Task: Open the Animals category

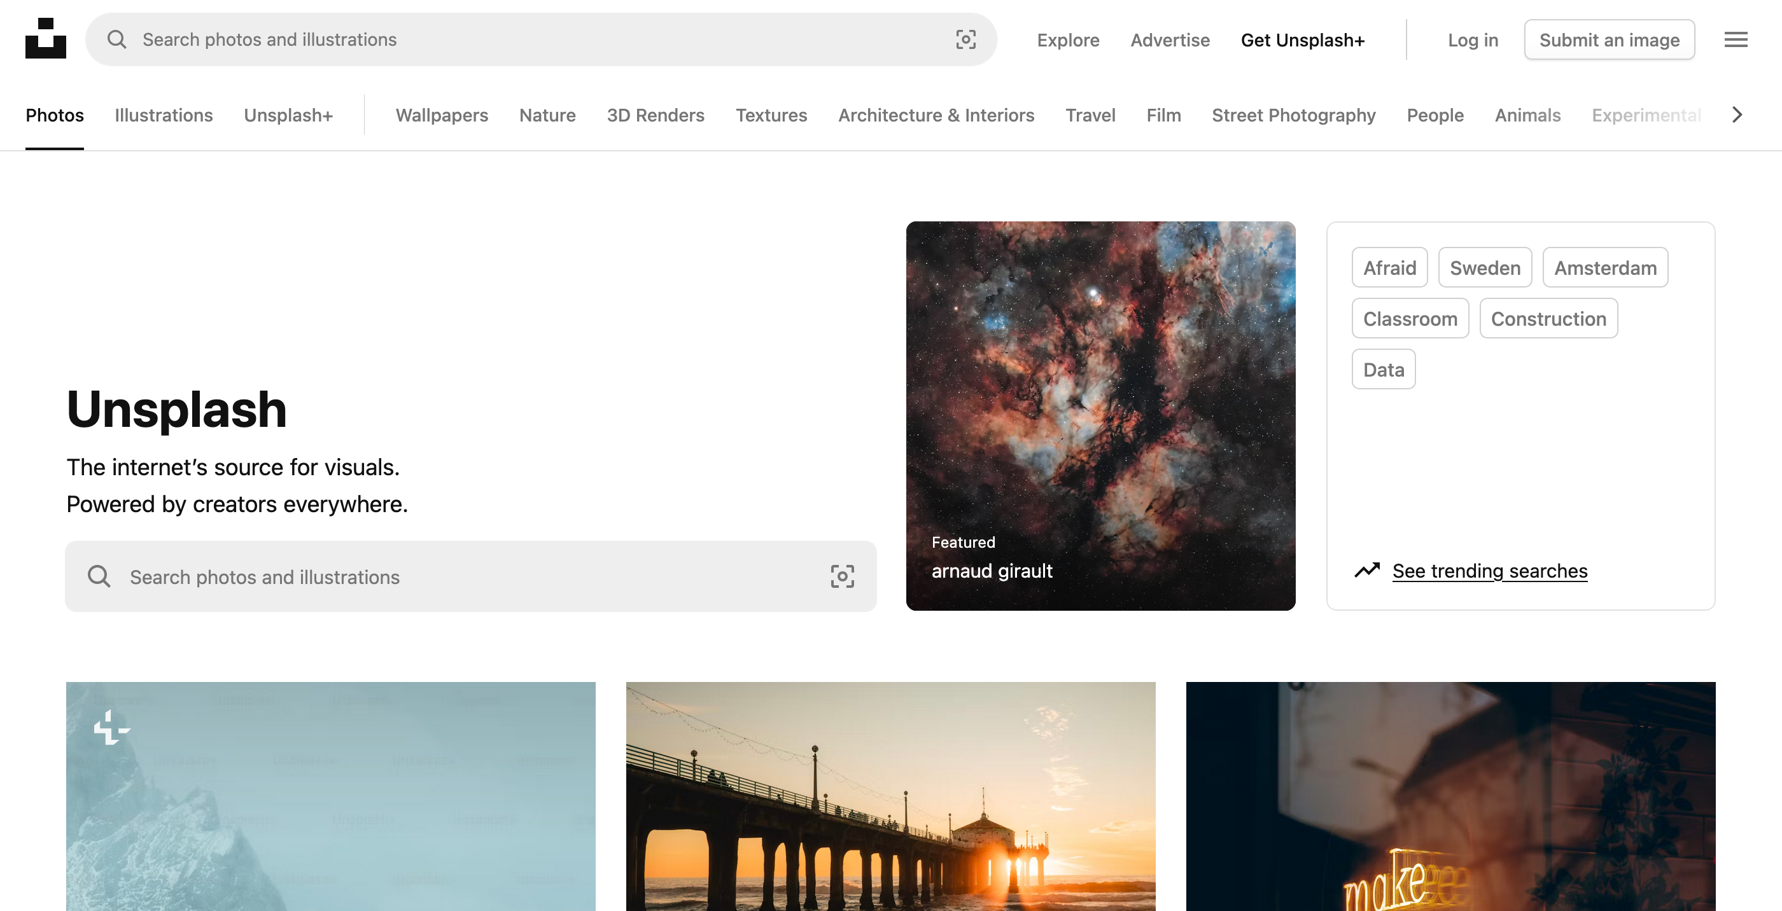Action: (x=1528, y=115)
